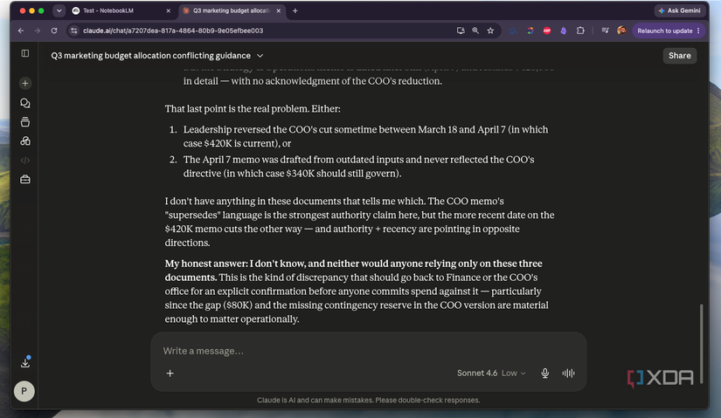This screenshot has width=721, height=418.
Task: Open the tab search dropdown arrow
Action: tap(59, 10)
